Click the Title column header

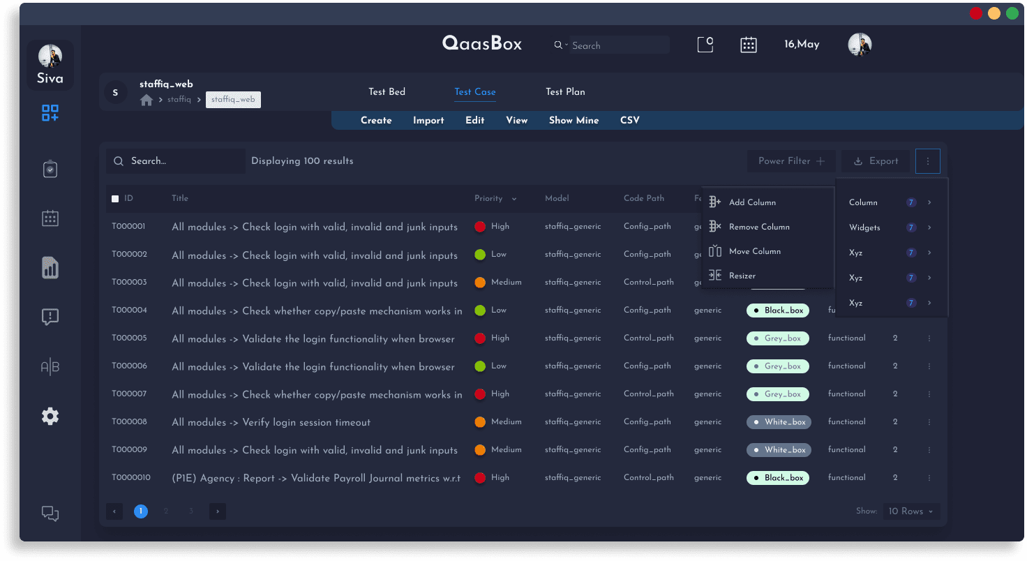click(180, 199)
